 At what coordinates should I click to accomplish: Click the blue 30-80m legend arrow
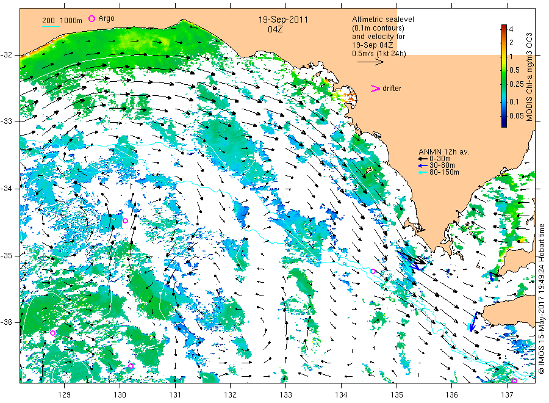pos(423,165)
